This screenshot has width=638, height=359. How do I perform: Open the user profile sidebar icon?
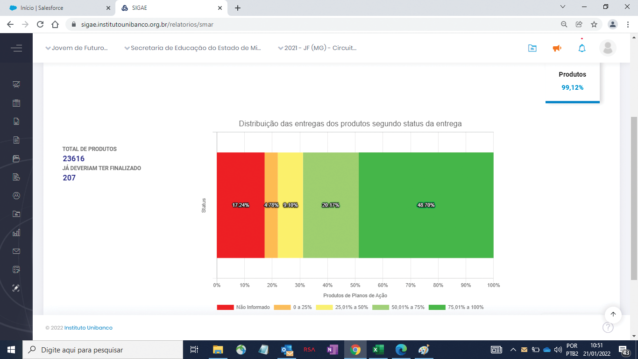coord(16,195)
